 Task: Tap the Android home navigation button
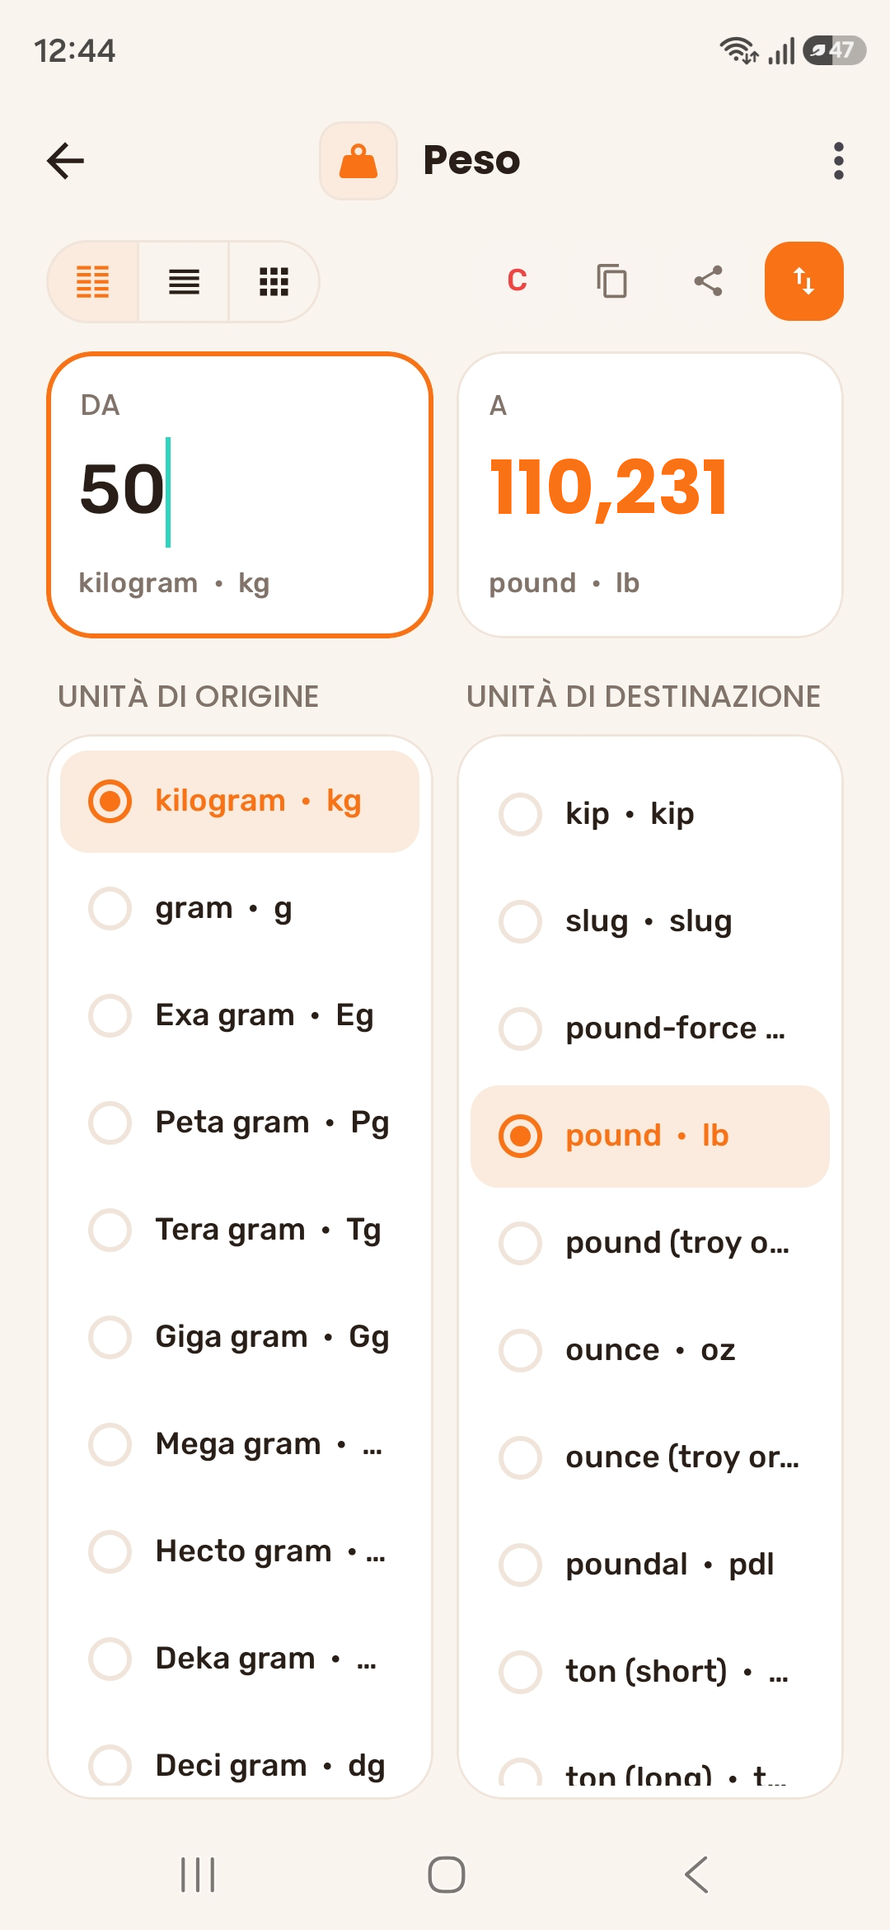[x=446, y=1875]
